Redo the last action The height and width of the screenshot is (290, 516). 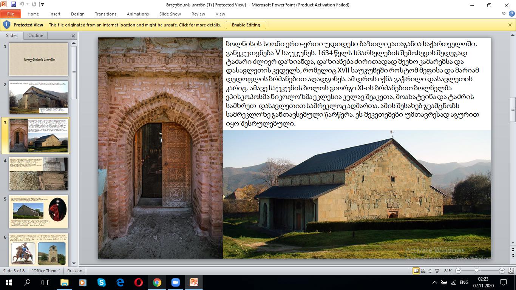[34, 5]
